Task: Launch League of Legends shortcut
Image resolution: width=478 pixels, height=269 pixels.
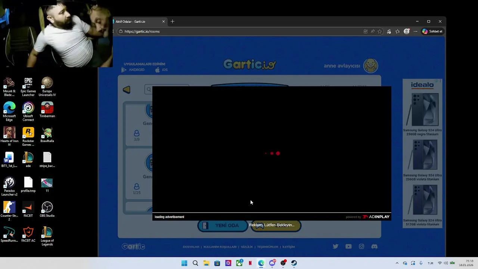Action: click(47, 236)
